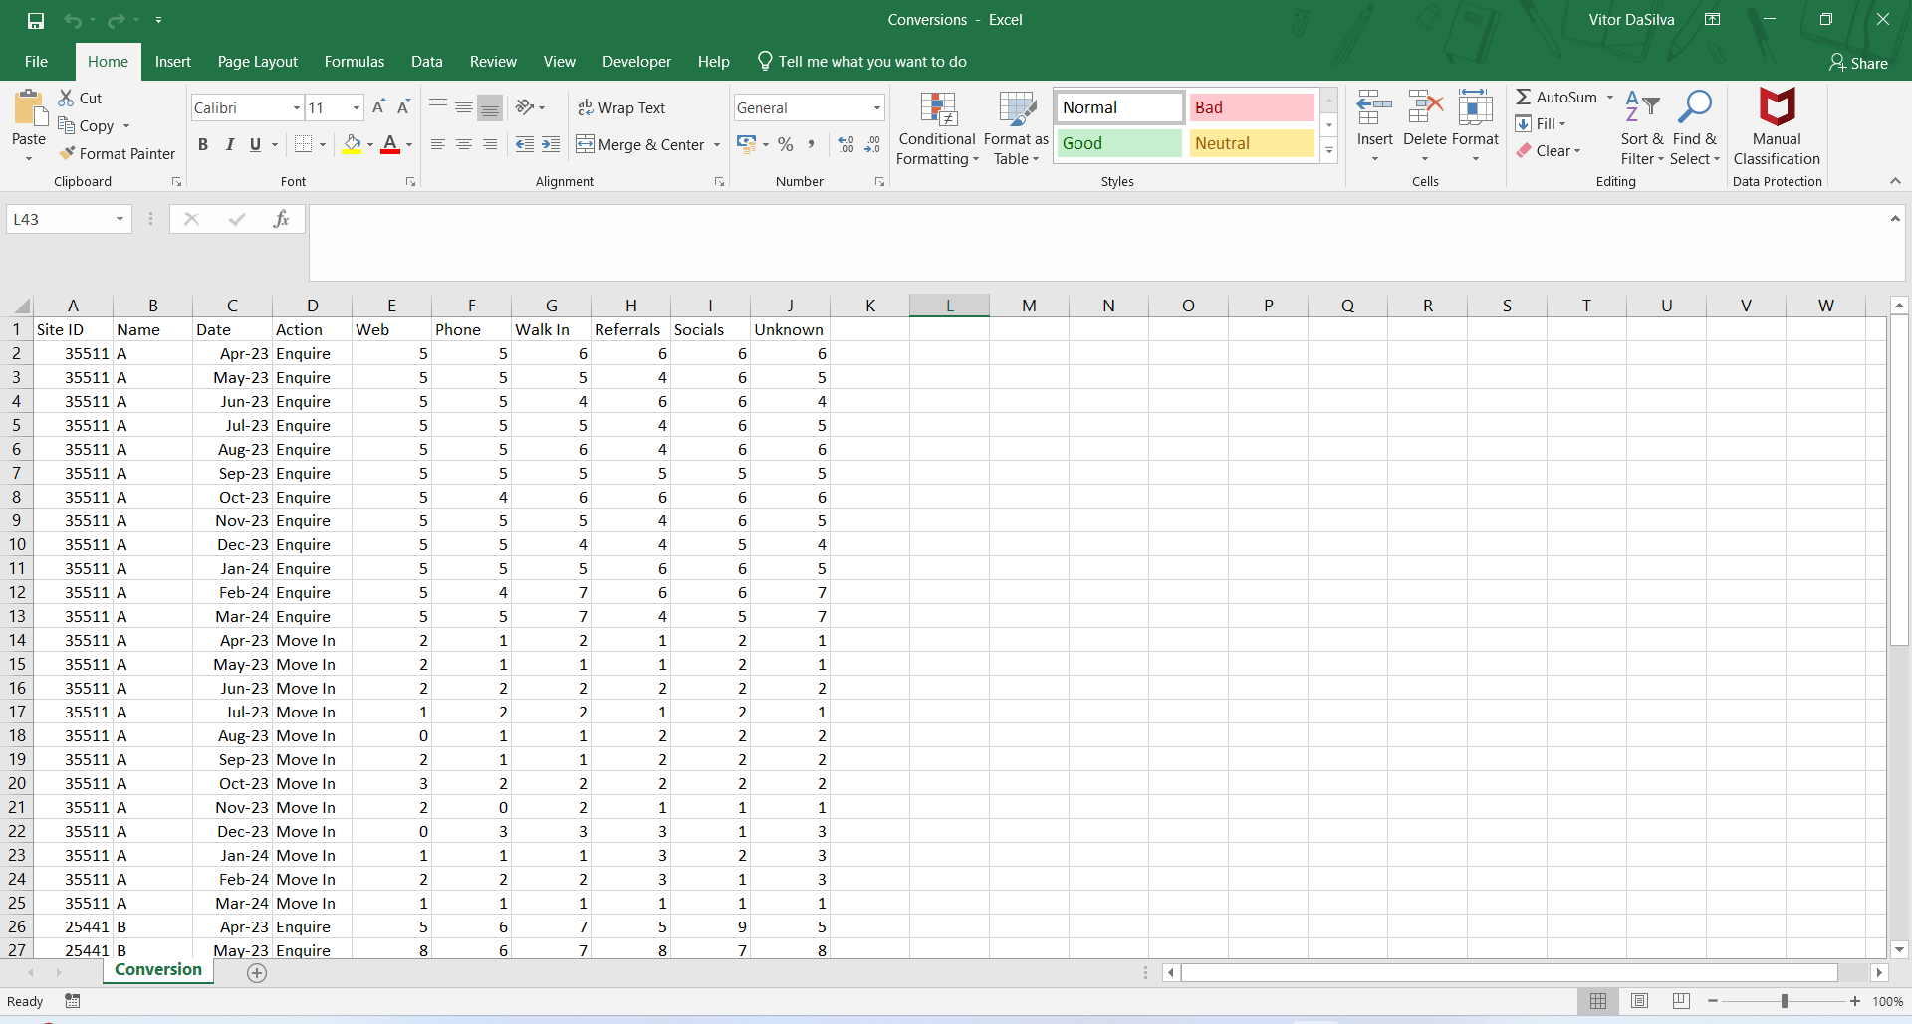Image resolution: width=1912 pixels, height=1024 pixels.
Task: Open Conditional Formatting button
Action: coord(937,127)
